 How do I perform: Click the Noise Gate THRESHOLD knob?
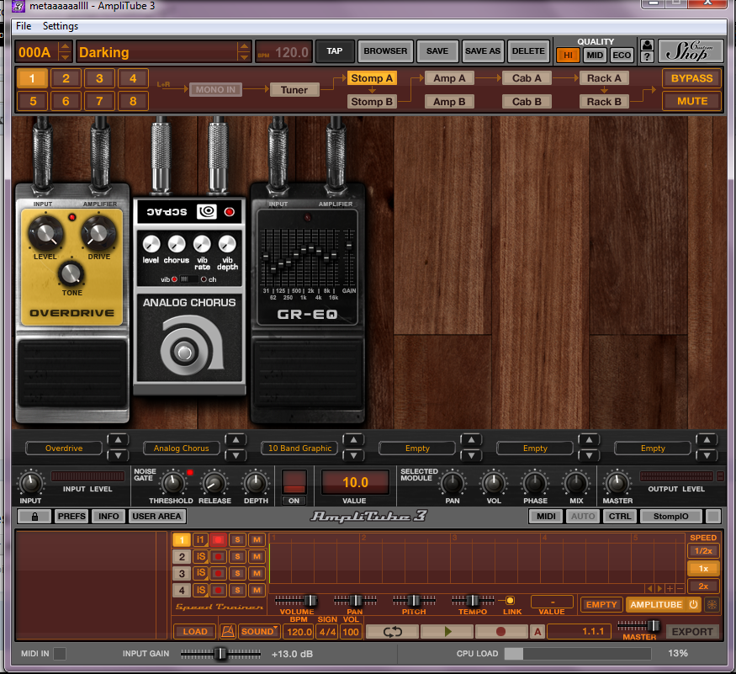coord(172,483)
